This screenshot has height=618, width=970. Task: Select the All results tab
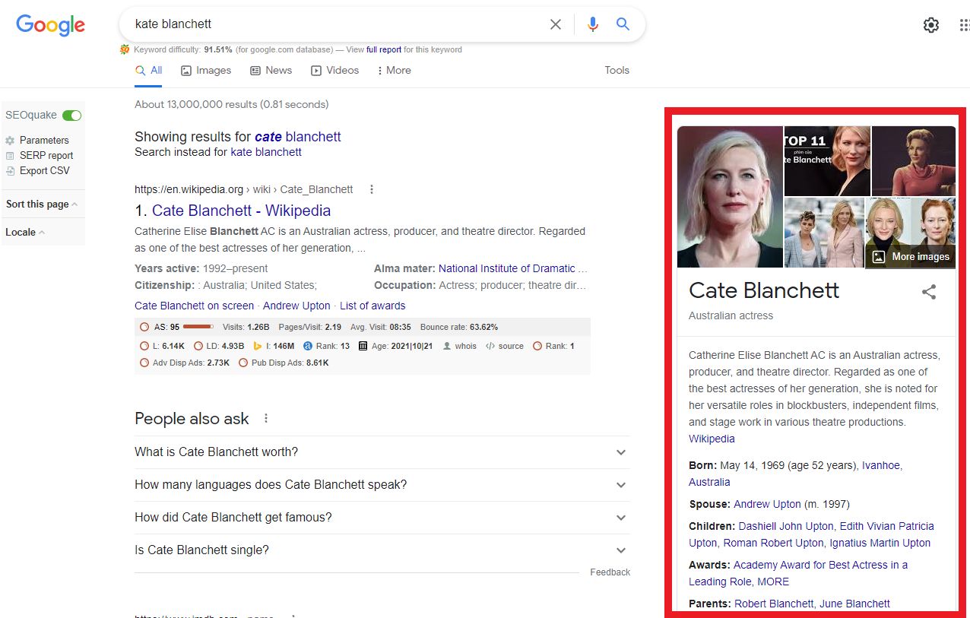pos(148,70)
